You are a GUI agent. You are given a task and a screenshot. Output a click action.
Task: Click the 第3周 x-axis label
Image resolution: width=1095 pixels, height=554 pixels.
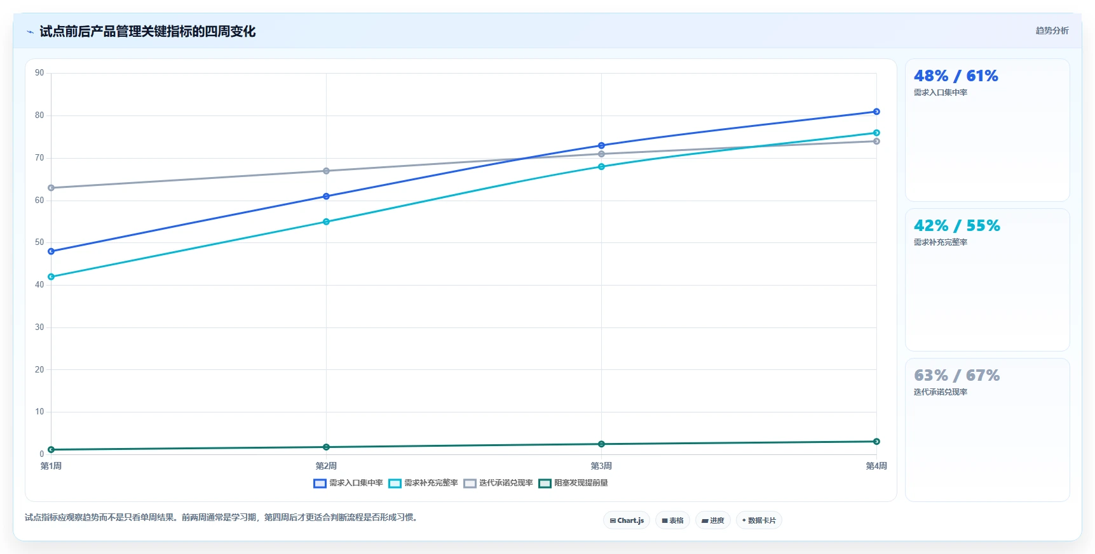click(x=601, y=466)
